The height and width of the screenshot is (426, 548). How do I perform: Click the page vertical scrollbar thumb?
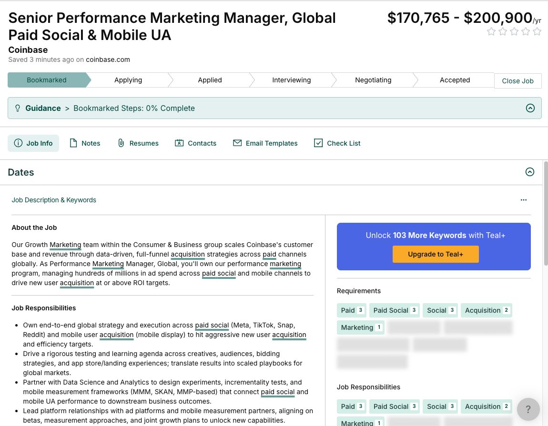tap(546, 213)
